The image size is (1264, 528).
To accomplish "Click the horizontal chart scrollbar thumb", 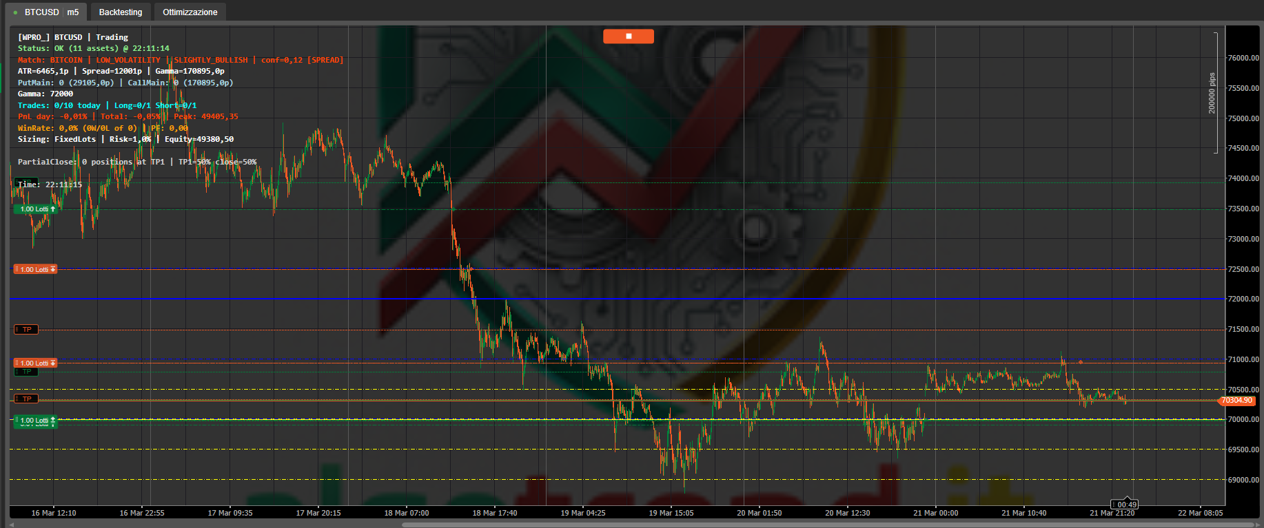I will pos(827,525).
